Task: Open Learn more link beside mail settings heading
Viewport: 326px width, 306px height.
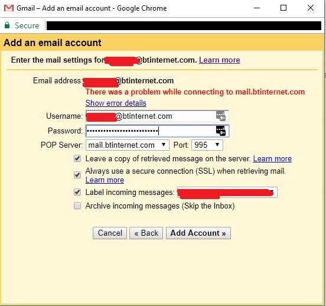Action: point(220,60)
